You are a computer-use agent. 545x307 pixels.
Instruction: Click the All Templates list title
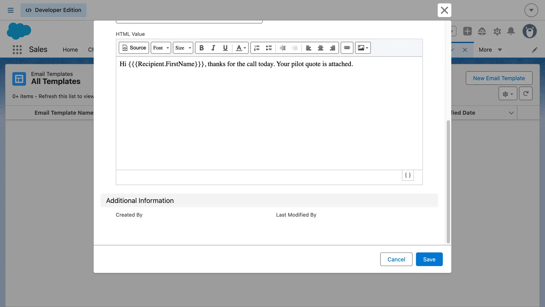point(56,82)
